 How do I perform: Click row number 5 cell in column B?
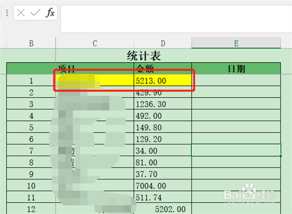click(31, 127)
